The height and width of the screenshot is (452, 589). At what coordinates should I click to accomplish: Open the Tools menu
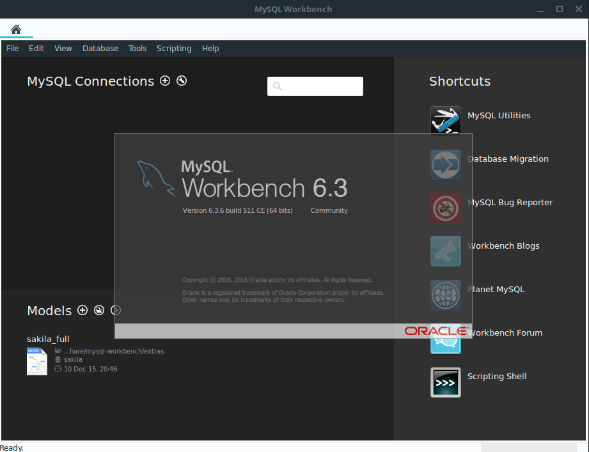[x=137, y=48]
